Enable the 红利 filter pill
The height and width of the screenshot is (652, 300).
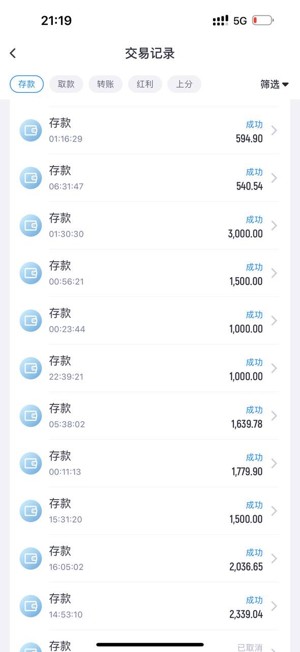(145, 84)
